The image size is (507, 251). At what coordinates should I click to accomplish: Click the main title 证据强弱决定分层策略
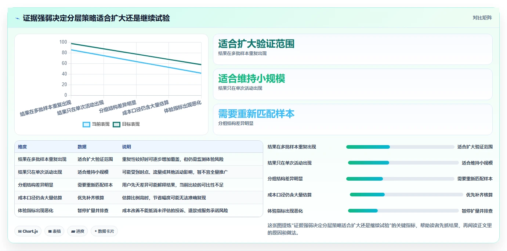click(x=96, y=18)
